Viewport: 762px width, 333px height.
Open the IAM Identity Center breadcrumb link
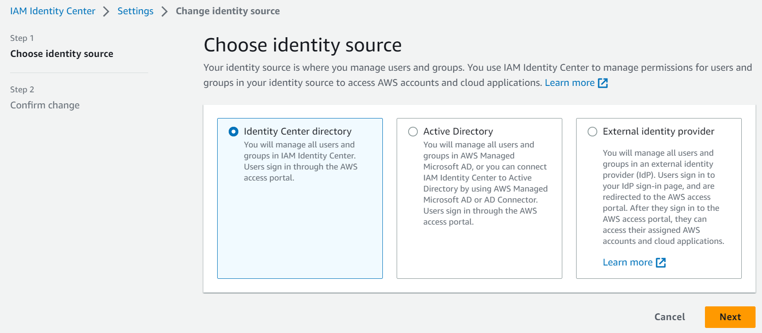click(53, 11)
